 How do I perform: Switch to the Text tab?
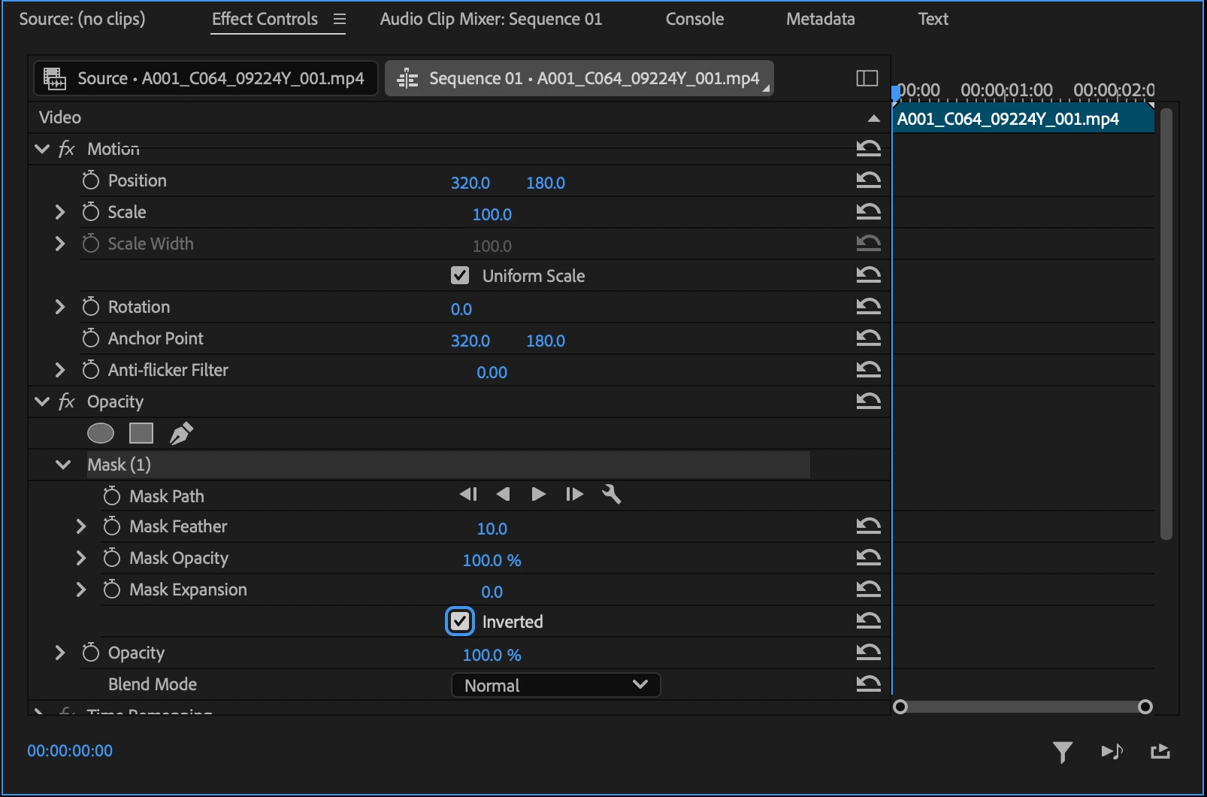click(933, 19)
